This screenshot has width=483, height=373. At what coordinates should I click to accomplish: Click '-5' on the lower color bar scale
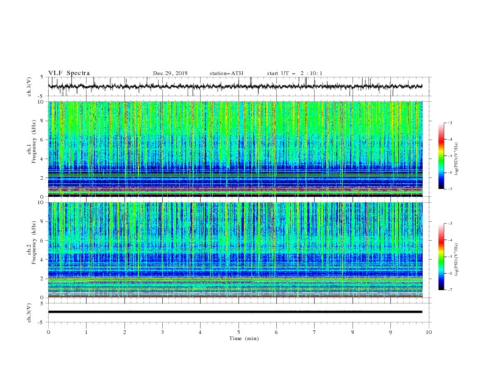click(449, 257)
